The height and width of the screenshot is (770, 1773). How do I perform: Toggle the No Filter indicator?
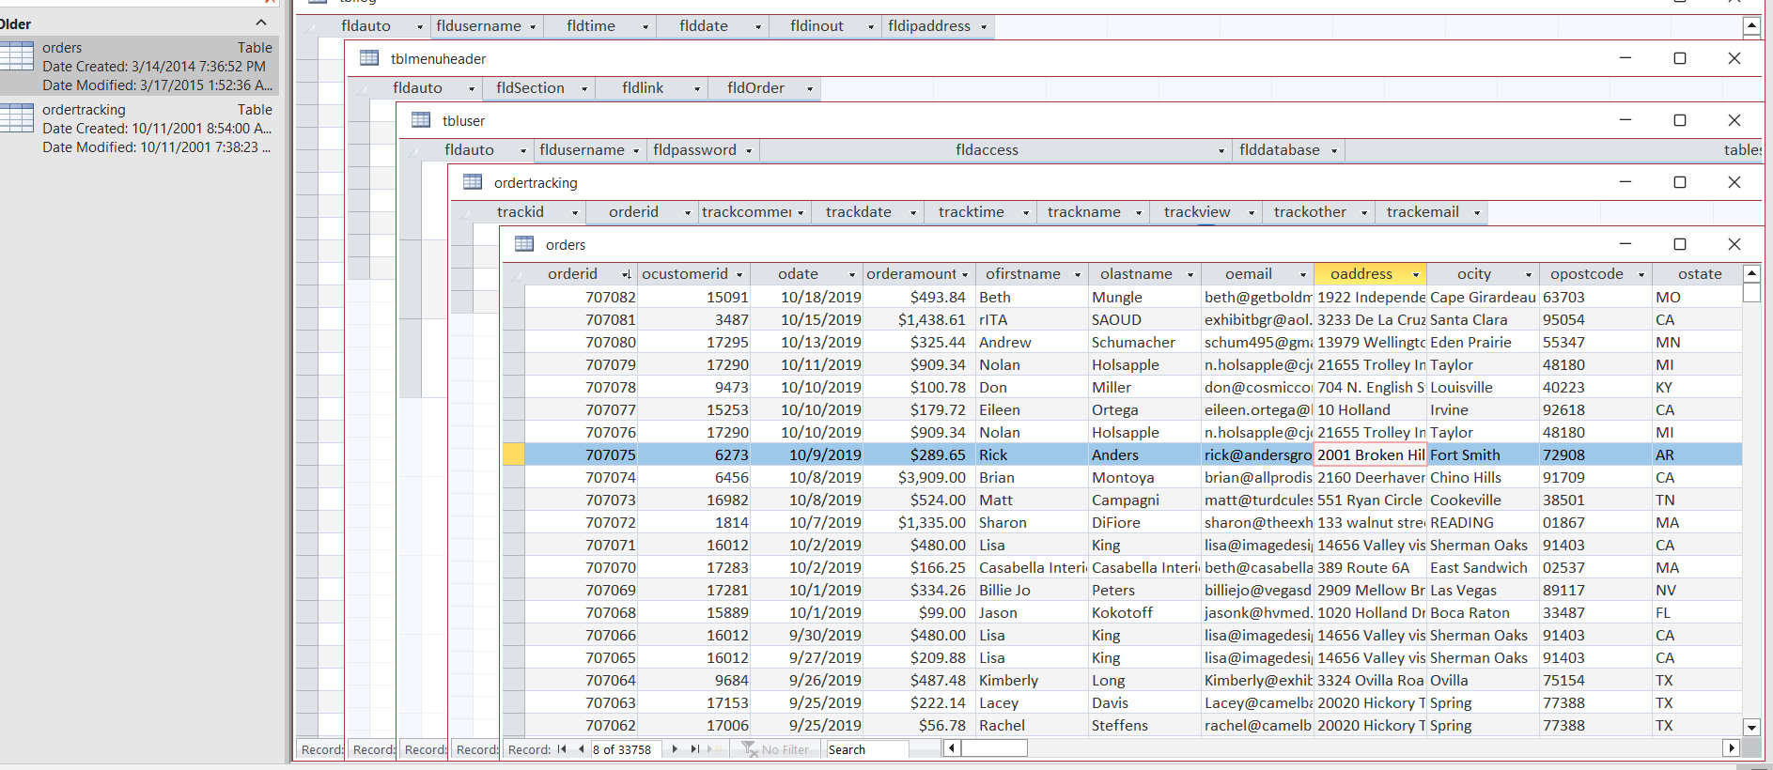tap(776, 749)
